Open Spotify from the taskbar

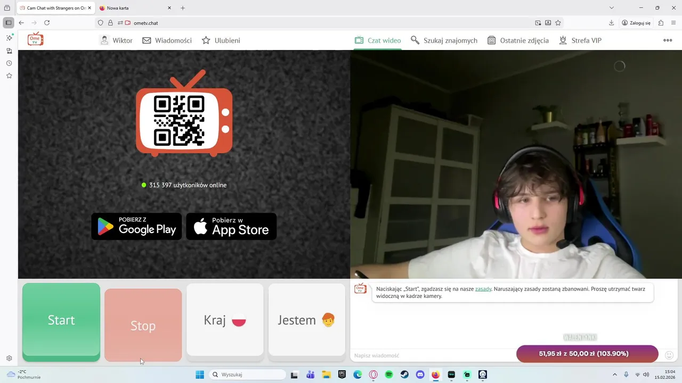389,374
